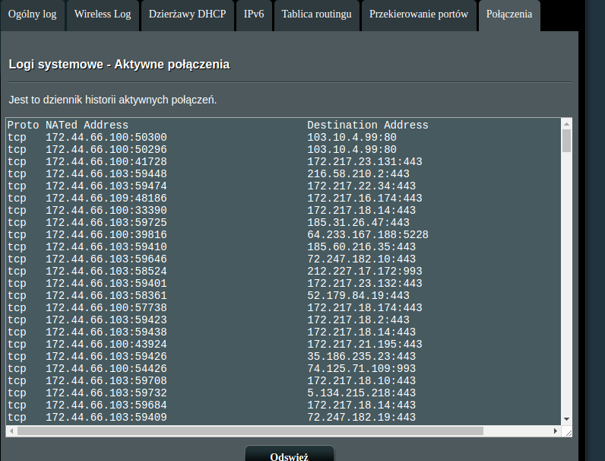
Task: Click destination 172.217.18.2:443
Action: coord(358,320)
